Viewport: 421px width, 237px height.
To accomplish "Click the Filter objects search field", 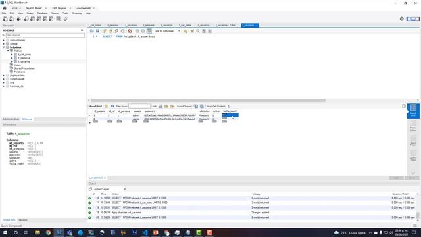I will (x=45, y=35).
